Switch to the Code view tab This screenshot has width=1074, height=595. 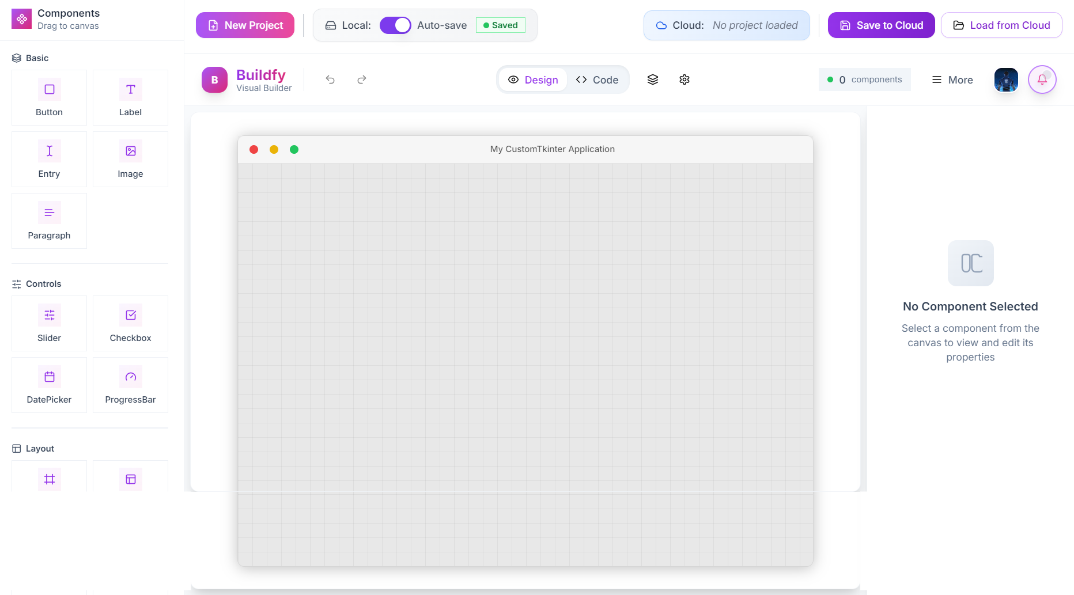click(597, 79)
